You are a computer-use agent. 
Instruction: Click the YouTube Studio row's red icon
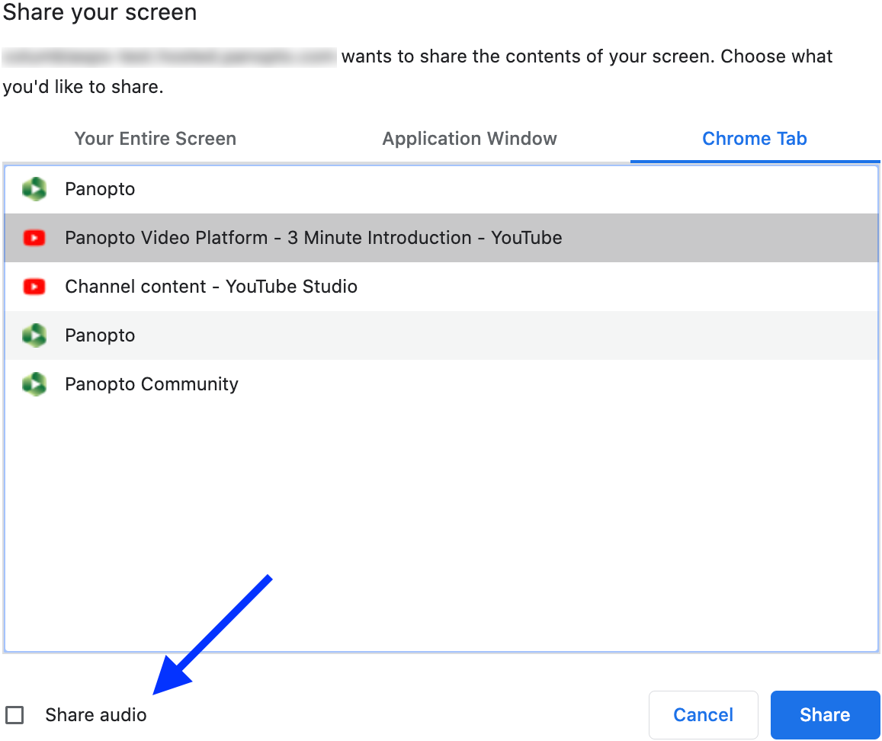pyautogui.click(x=34, y=287)
